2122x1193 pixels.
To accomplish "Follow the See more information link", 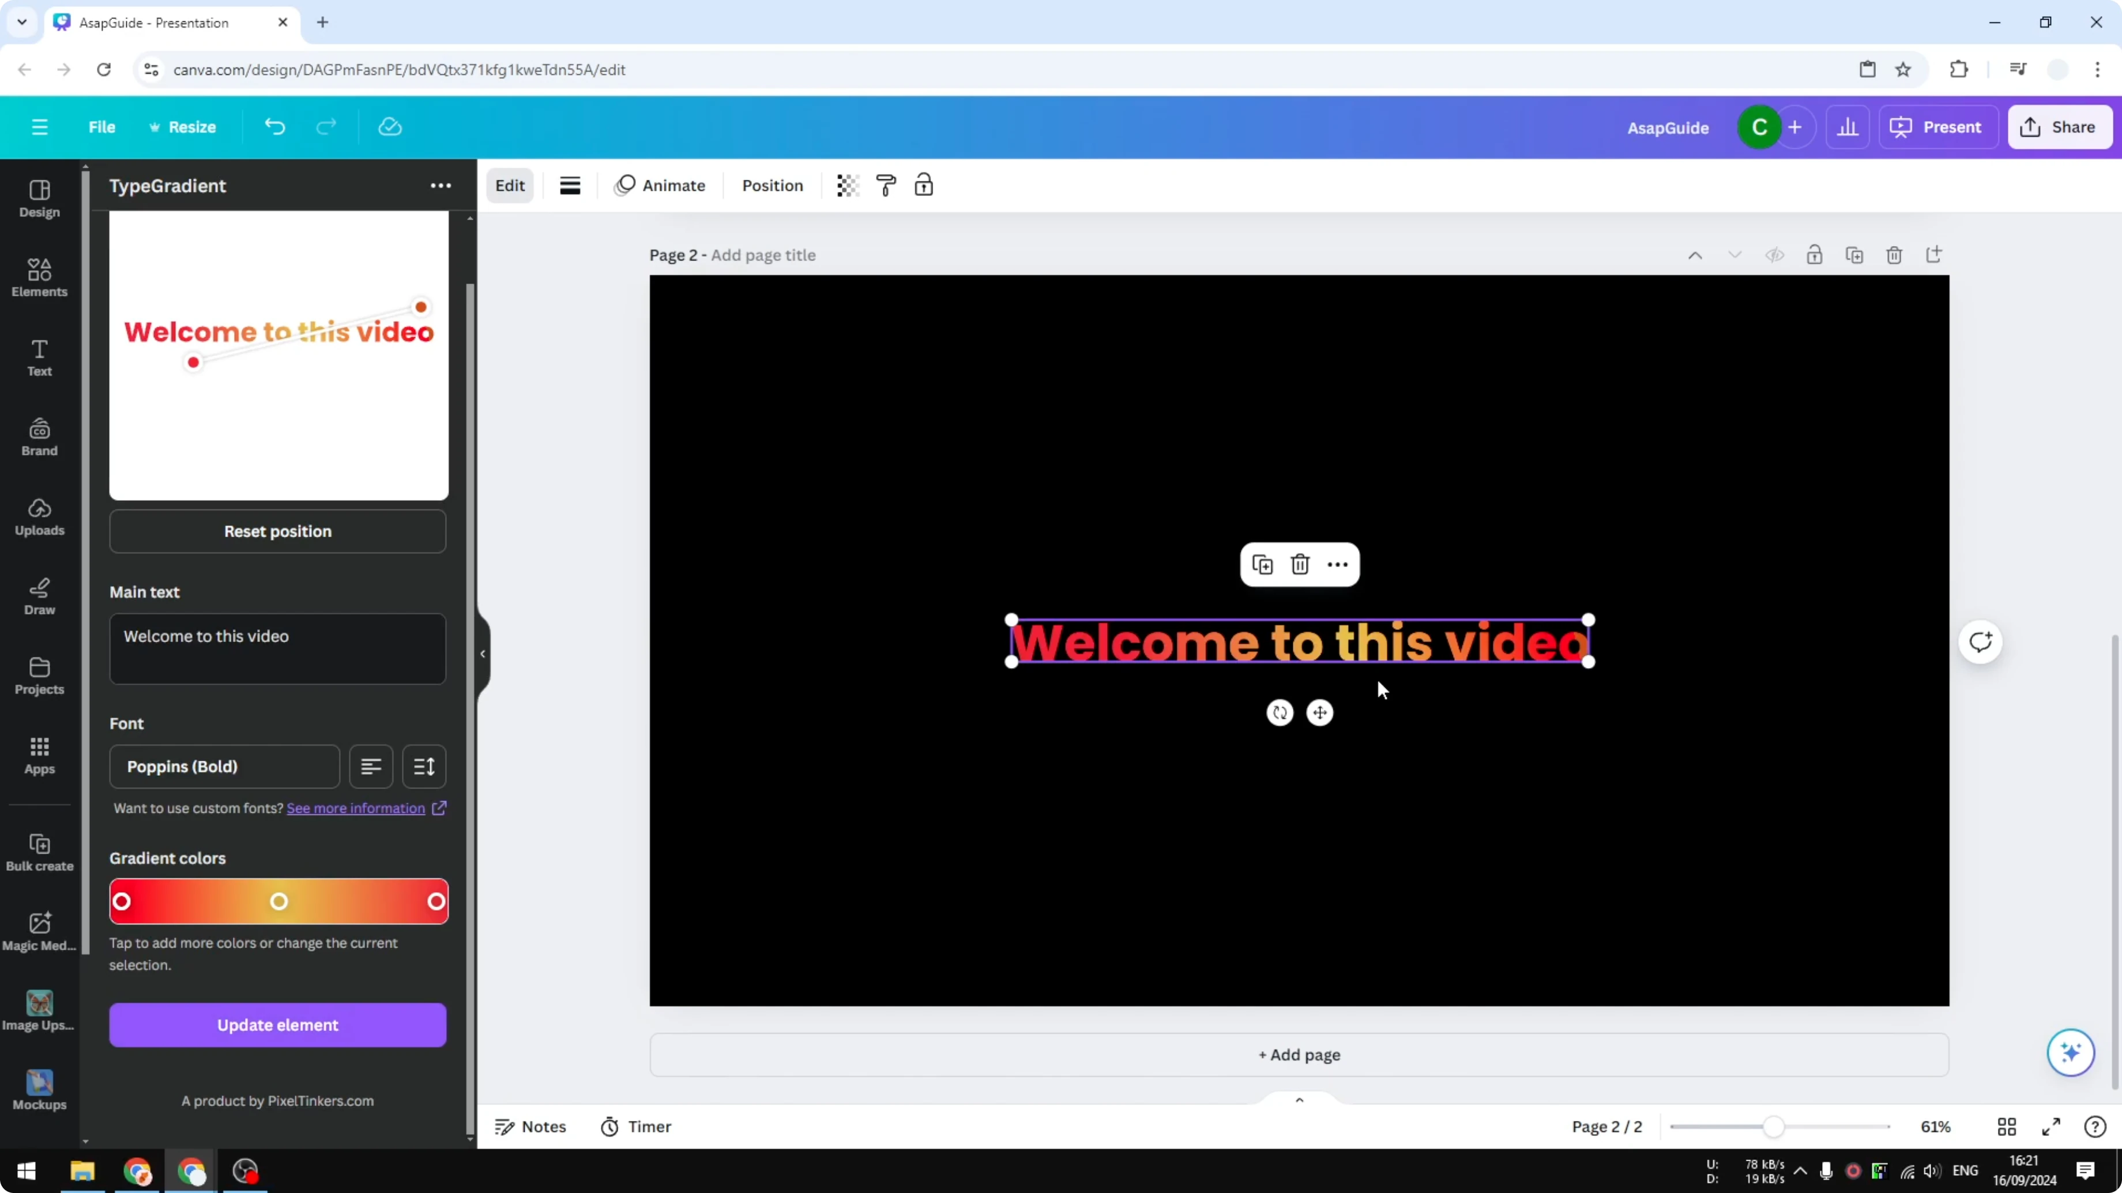I will (x=356, y=809).
